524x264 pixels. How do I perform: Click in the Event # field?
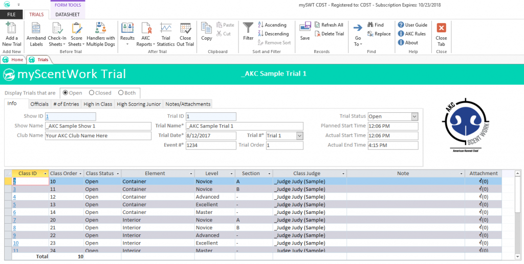click(x=211, y=146)
